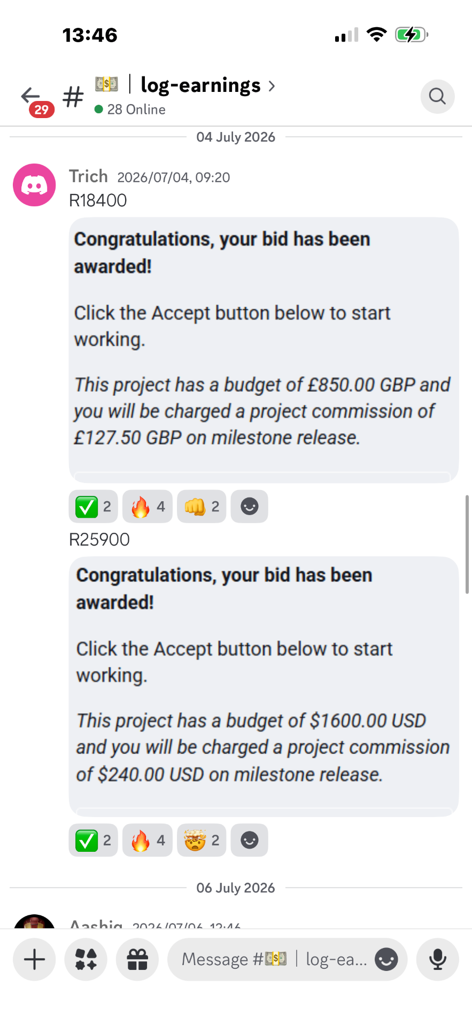Open the apps launcher icon

click(x=86, y=959)
